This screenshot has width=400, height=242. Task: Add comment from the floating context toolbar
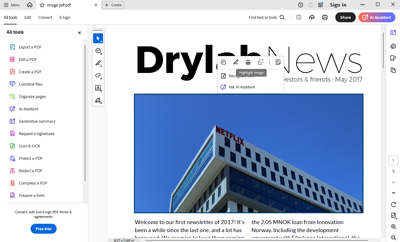tap(223, 62)
